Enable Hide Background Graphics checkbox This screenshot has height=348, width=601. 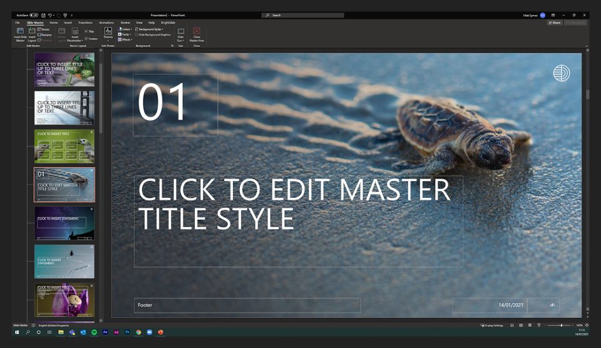pyautogui.click(x=137, y=34)
